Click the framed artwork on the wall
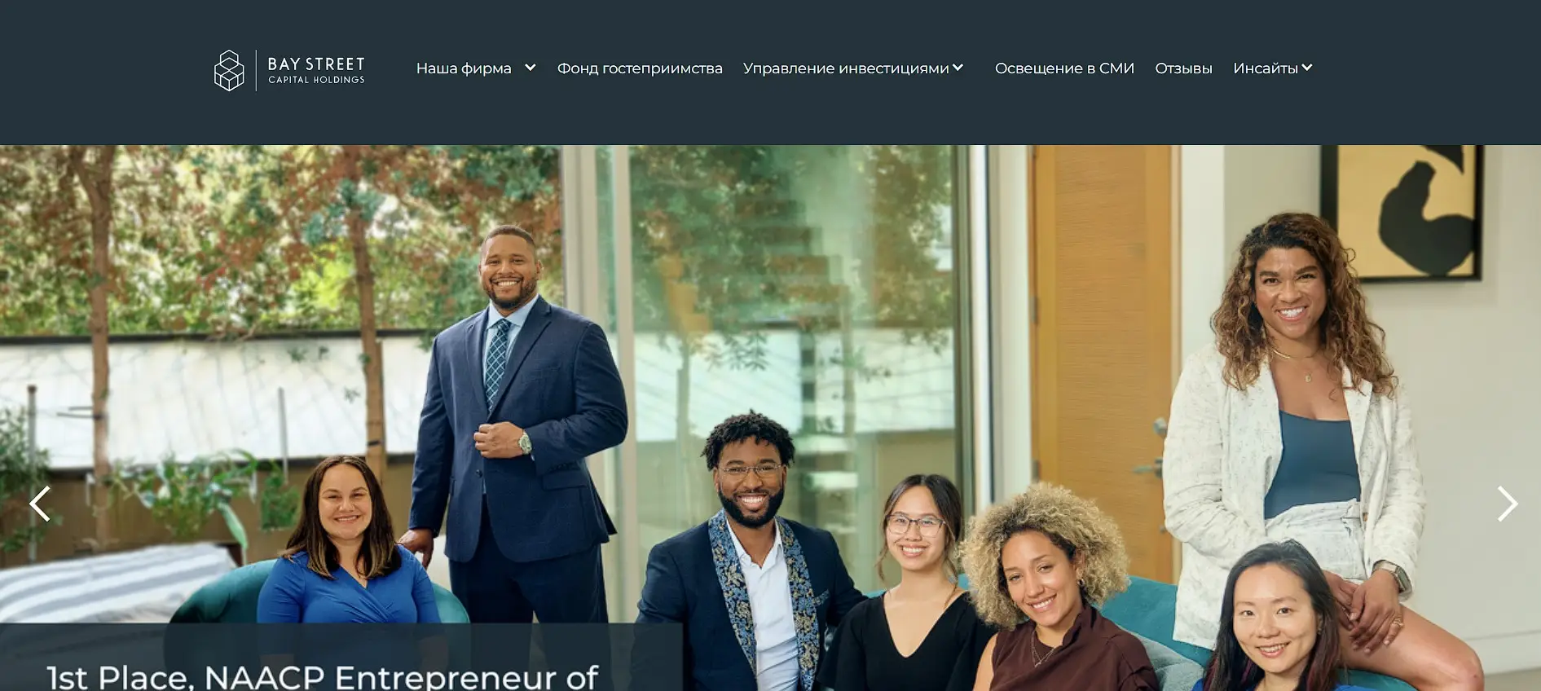 (x=1401, y=212)
